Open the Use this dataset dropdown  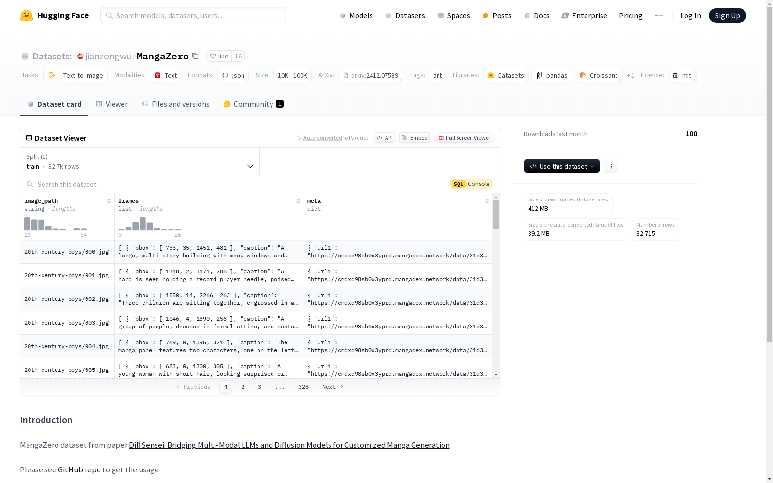(561, 166)
